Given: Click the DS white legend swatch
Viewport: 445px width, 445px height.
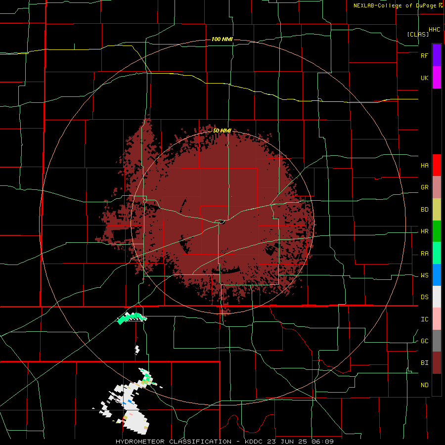Looking at the screenshot, I should [437, 297].
